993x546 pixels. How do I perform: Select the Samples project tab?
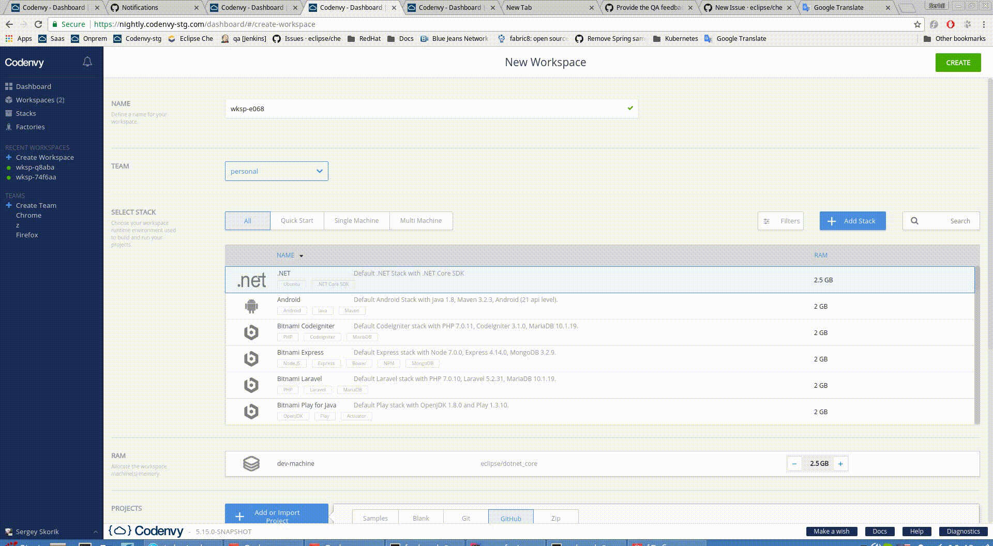coord(375,518)
